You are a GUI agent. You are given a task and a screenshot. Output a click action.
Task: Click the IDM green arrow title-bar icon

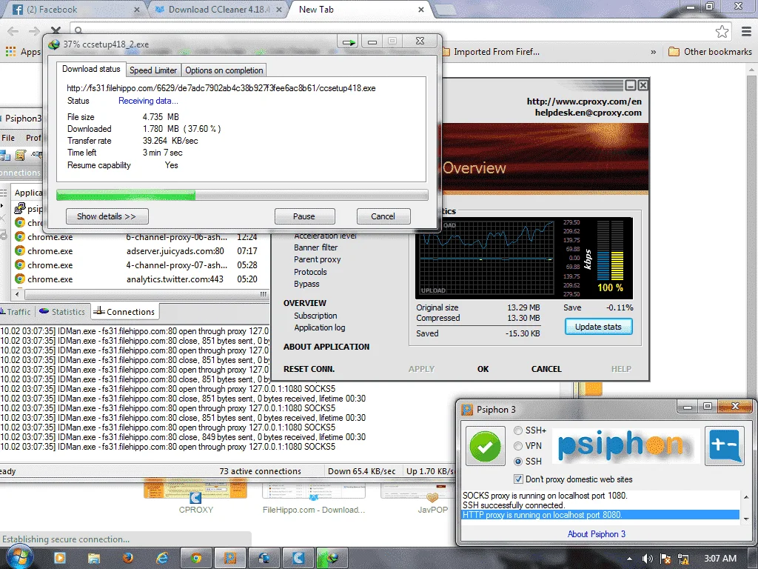click(349, 42)
